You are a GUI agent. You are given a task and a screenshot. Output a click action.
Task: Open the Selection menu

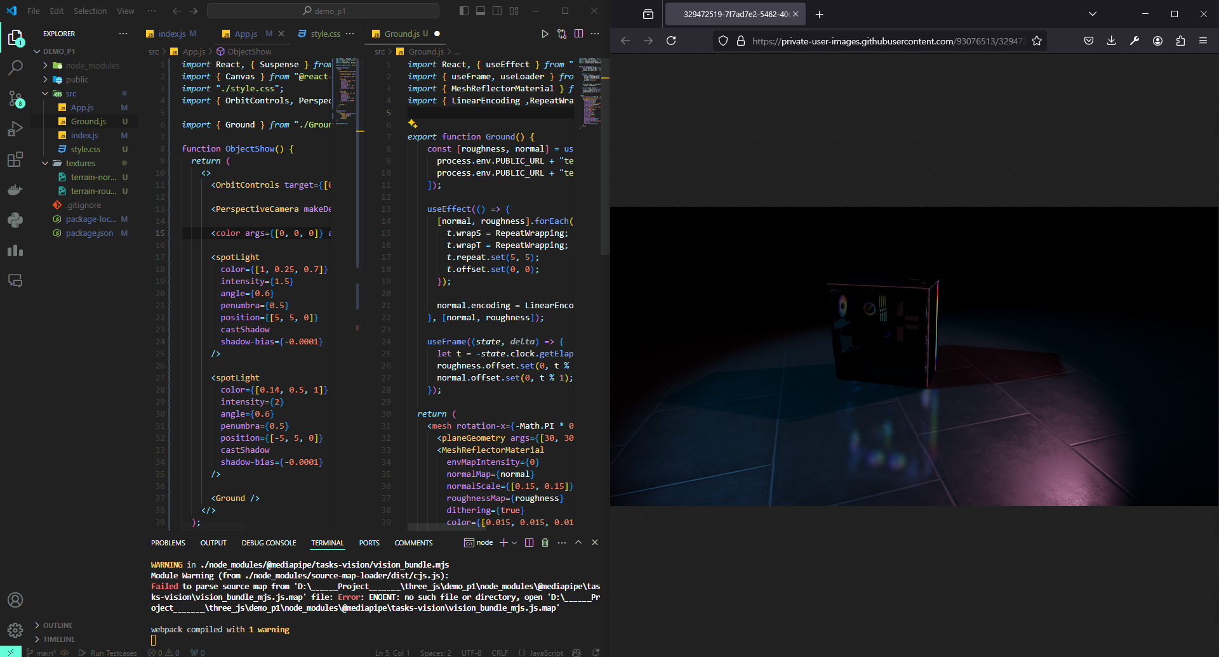(90, 11)
